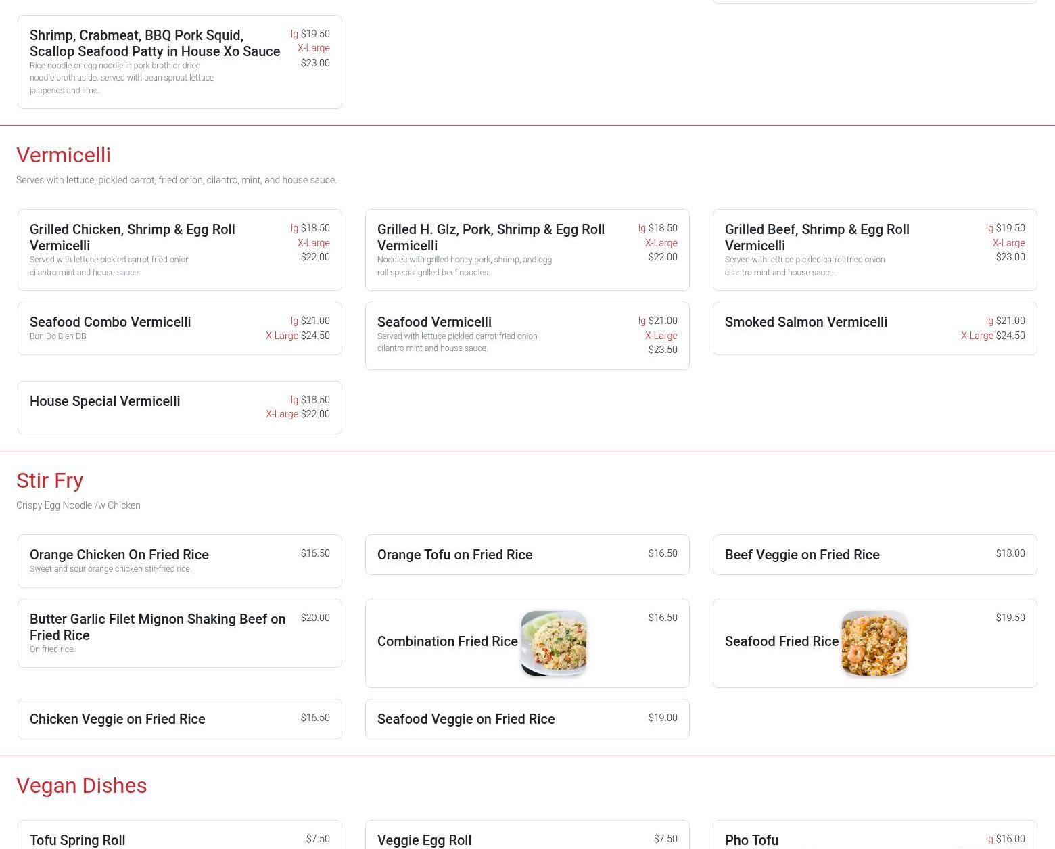Screen dimensions: 1055x849
Task: Click the $16.50 price of Chicken Veggie on Fried Rice
Action: pyautogui.click(x=315, y=718)
